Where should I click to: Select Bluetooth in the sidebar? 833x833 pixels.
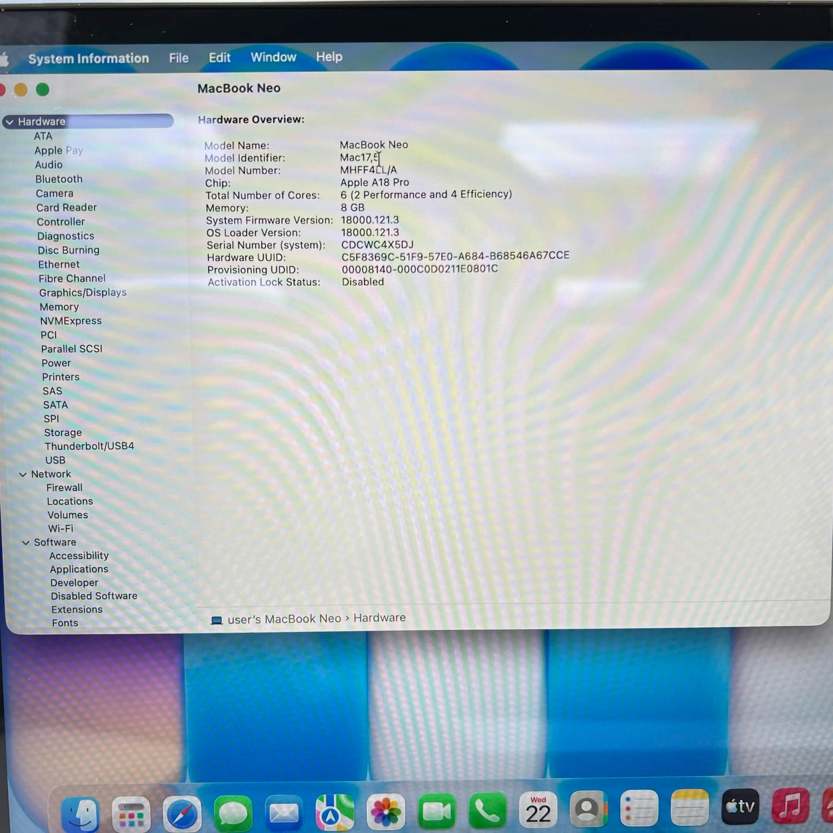tap(59, 179)
